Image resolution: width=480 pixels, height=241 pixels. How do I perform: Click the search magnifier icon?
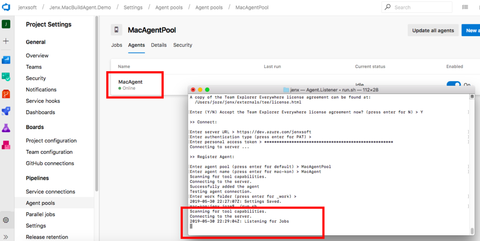388,7
